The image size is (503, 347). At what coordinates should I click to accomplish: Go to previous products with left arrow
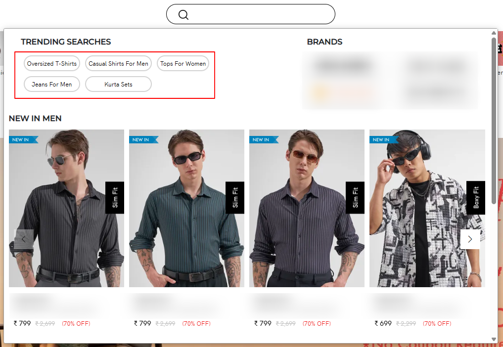[x=24, y=239]
